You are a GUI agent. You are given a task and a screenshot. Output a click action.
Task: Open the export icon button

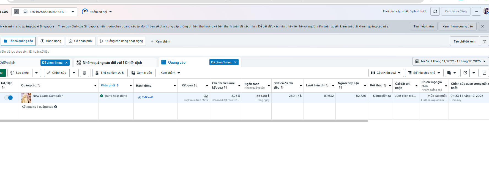click(x=465, y=73)
